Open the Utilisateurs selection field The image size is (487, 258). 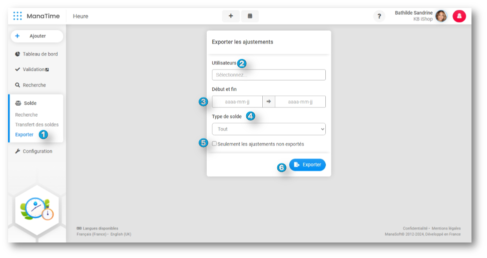(269, 75)
